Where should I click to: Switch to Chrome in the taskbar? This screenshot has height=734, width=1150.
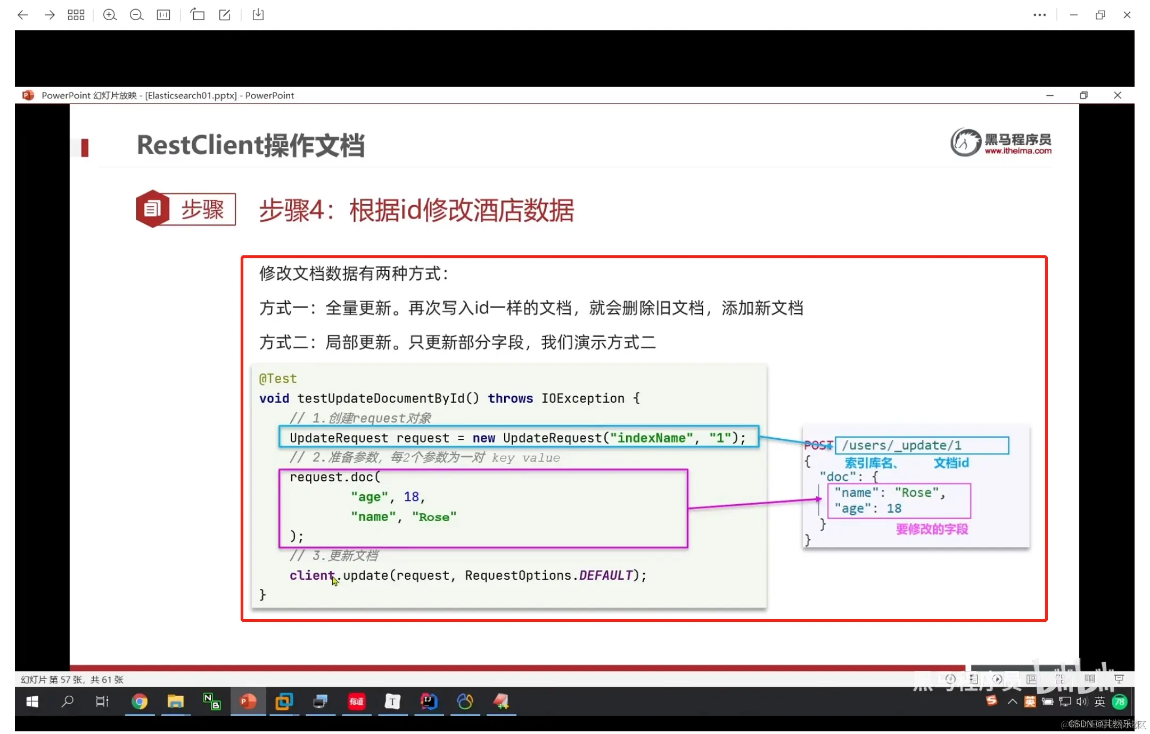[139, 702]
